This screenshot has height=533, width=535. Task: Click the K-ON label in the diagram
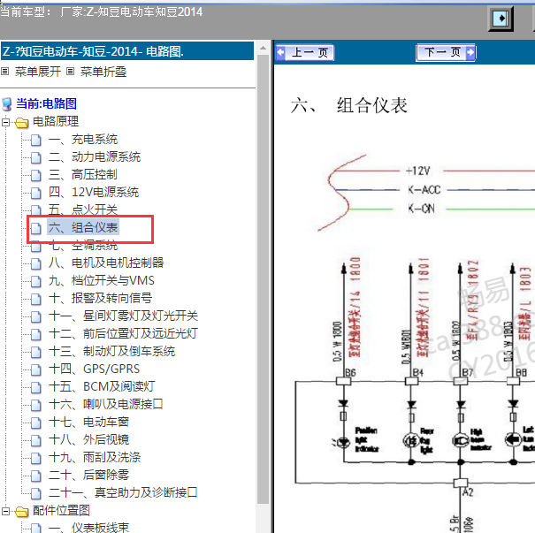422,209
